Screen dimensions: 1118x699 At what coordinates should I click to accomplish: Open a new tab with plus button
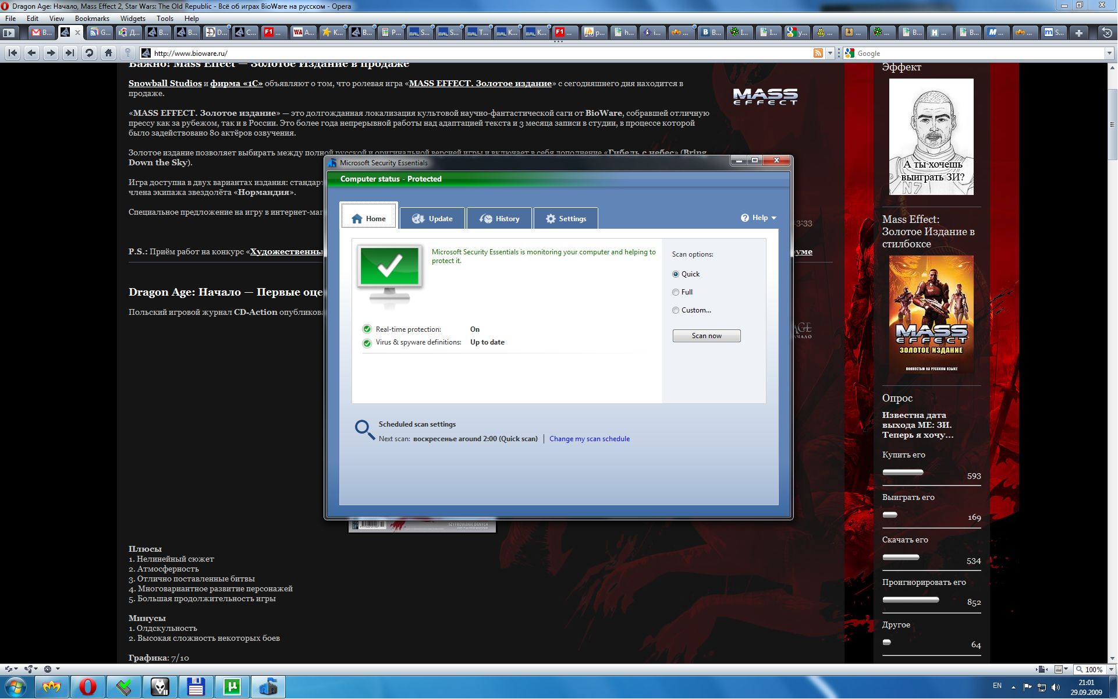coord(1078,33)
